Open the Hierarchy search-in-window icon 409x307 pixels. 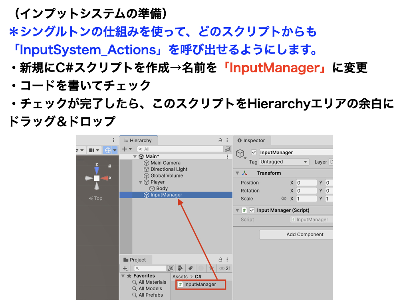click(x=227, y=149)
